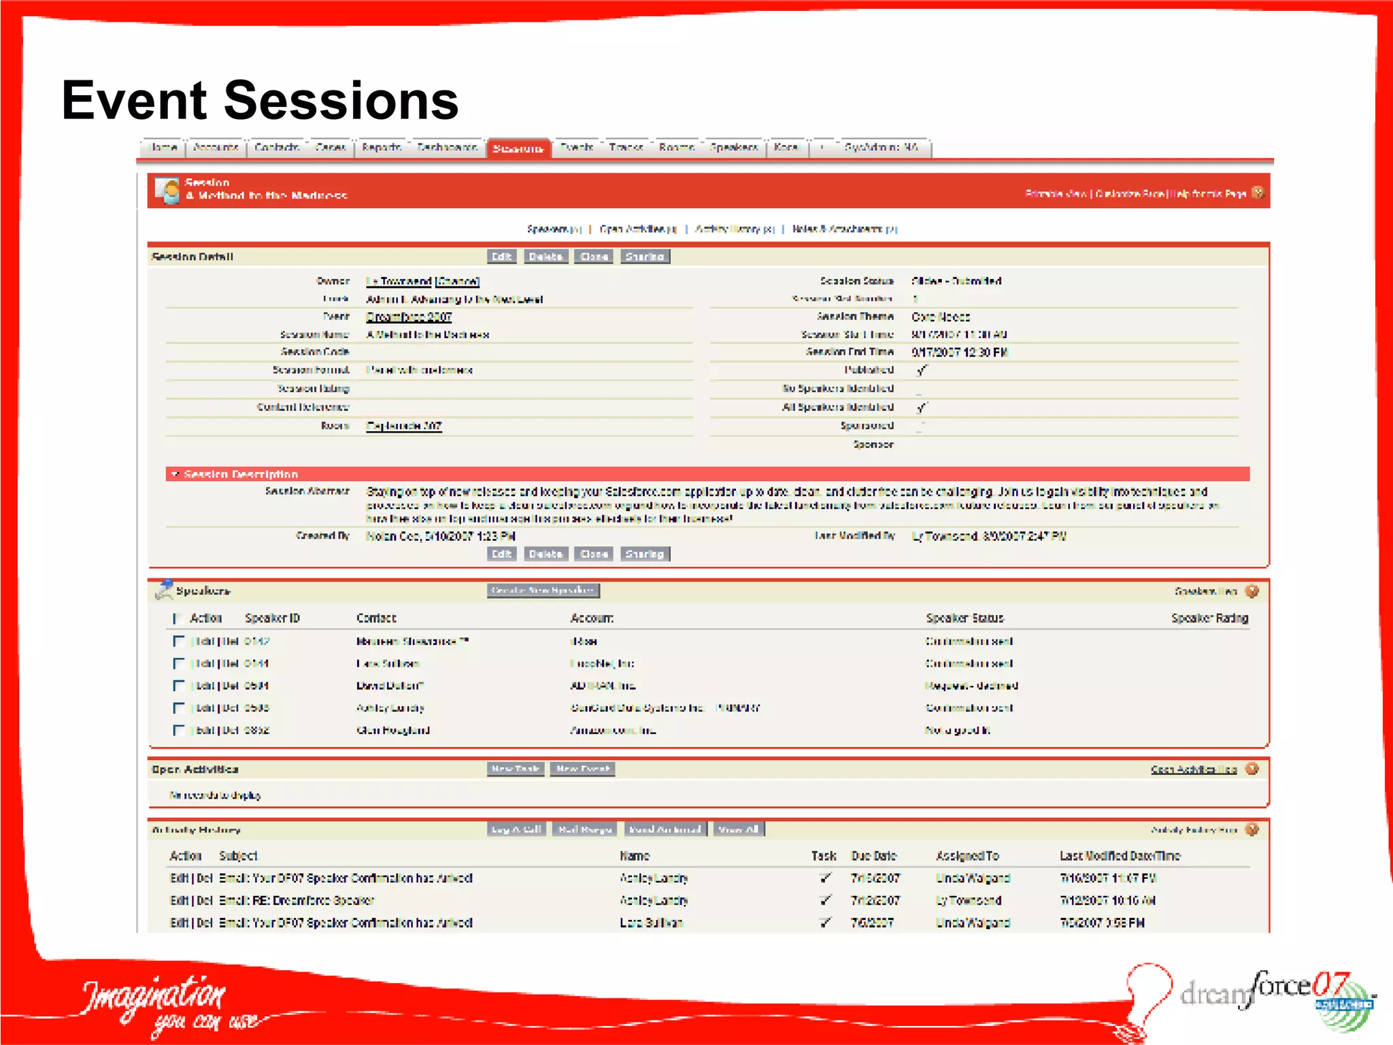
Task: Open the Customize Page link
Action: [x=1130, y=194]
